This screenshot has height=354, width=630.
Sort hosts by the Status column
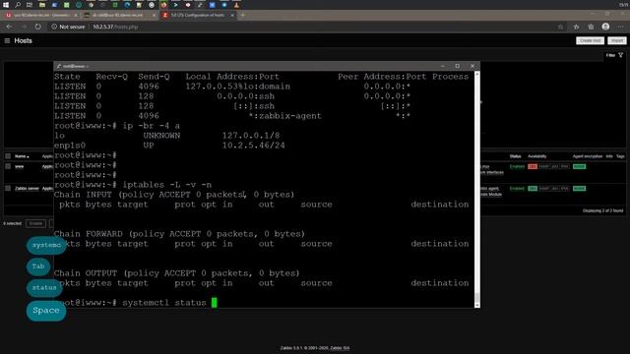pos(515,156)
